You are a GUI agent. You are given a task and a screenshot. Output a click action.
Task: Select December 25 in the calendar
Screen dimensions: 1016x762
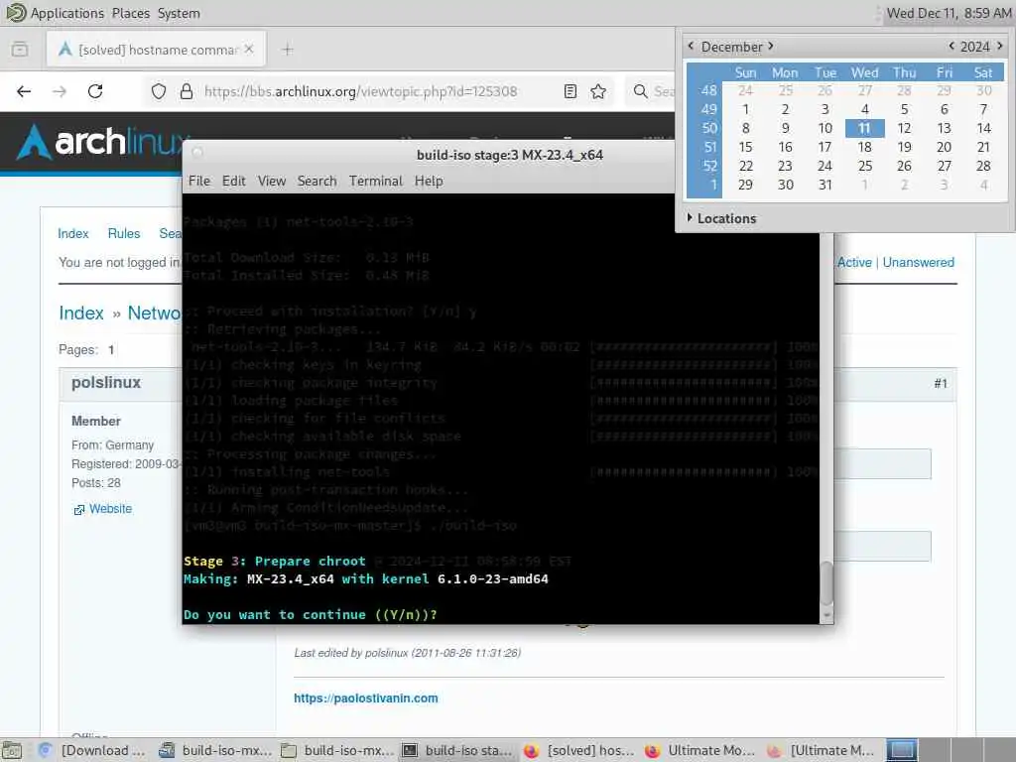[x=865, y=166]
